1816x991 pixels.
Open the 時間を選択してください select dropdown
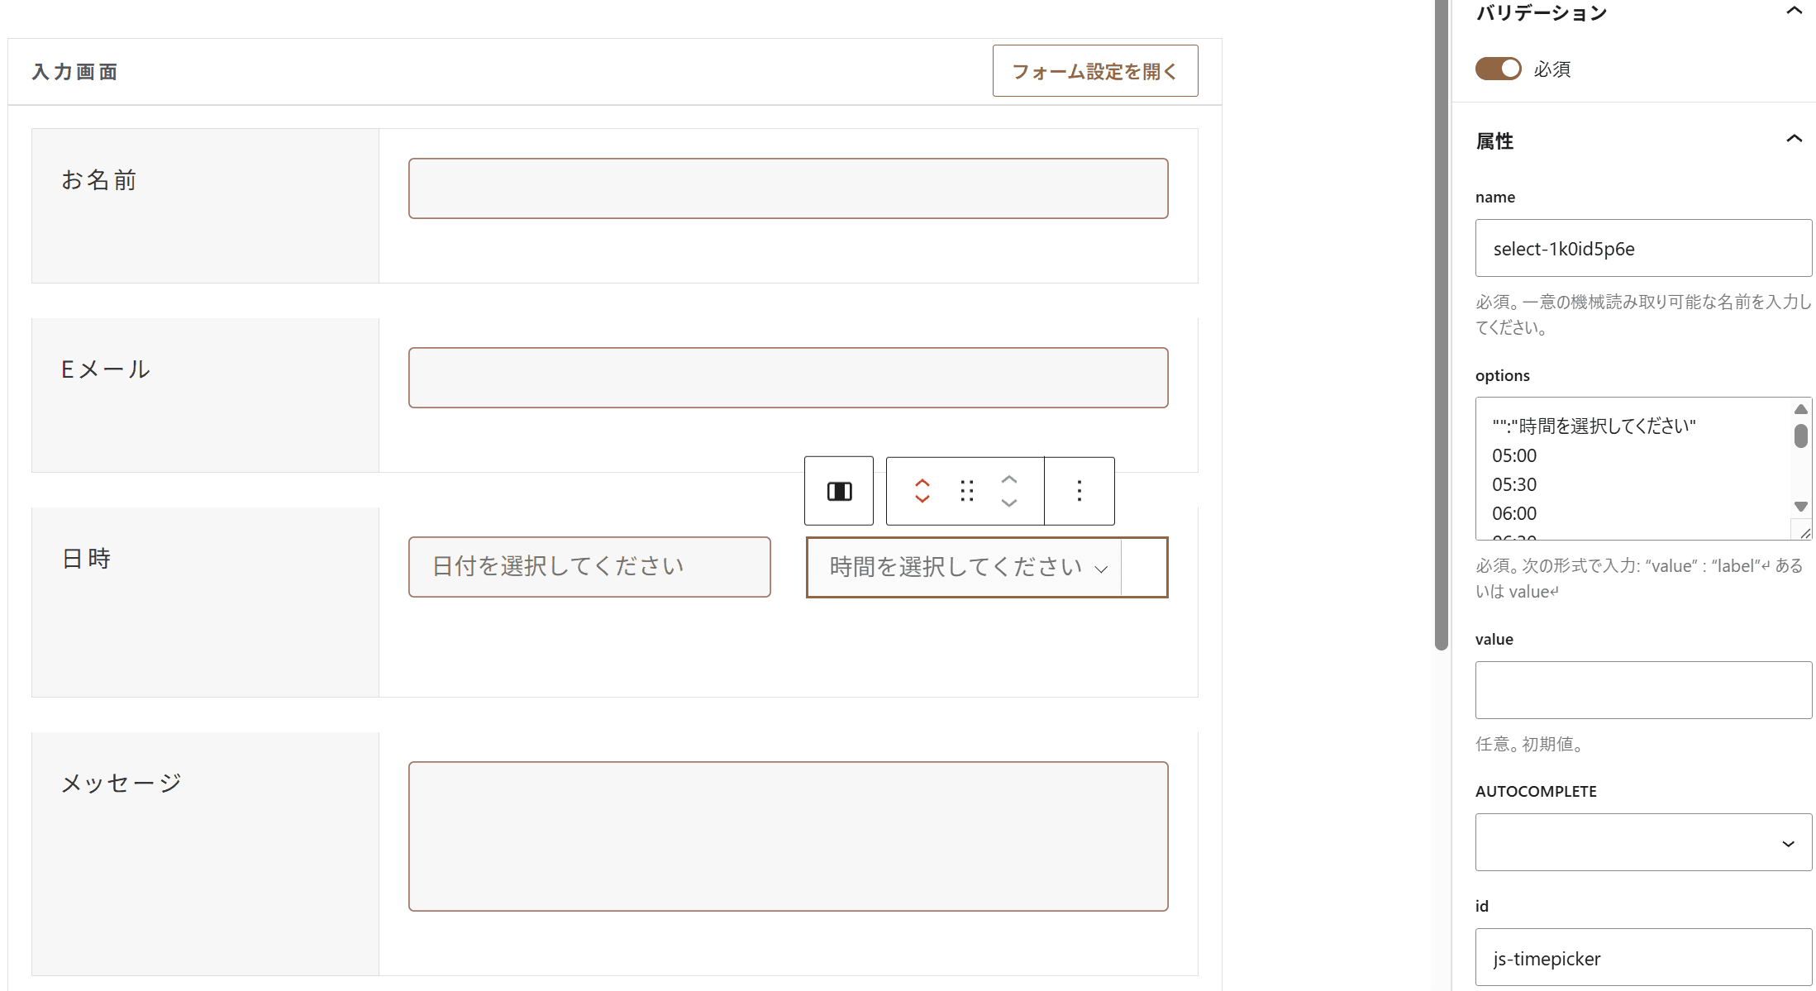(x=964, y=567)
